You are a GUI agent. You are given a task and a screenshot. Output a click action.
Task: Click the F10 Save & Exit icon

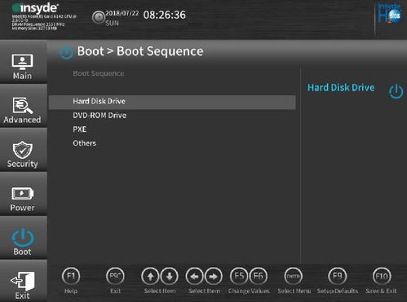pos(382,277)
